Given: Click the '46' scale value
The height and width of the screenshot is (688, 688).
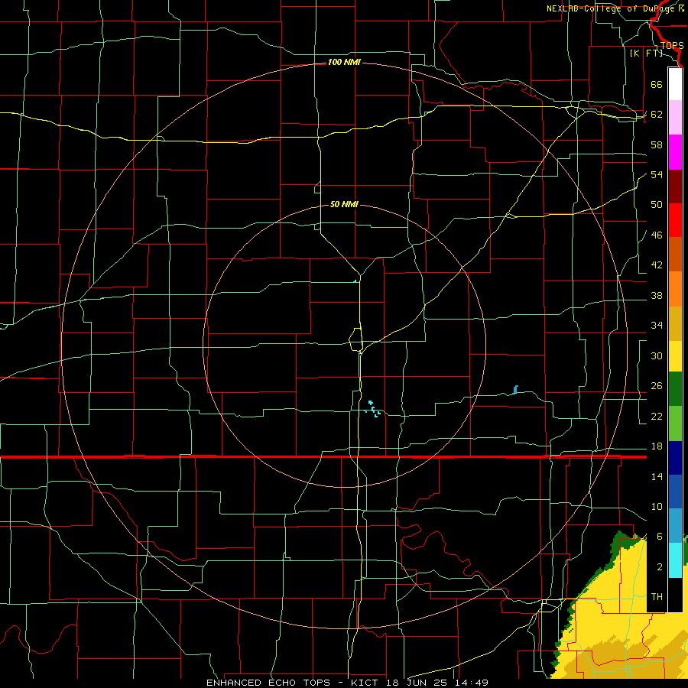Looking at the screenshot, I should click(x=657, y=235).
